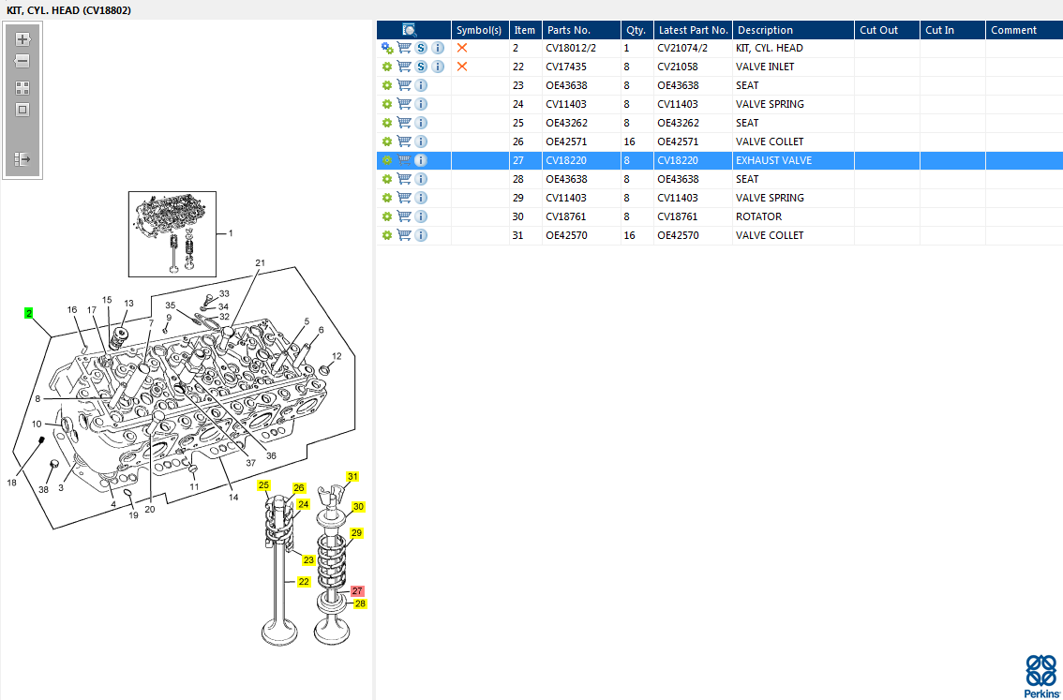
Task: Click yellow callout 30 on valve diagram
Action: pyautogui.click(x=358, y=507)
